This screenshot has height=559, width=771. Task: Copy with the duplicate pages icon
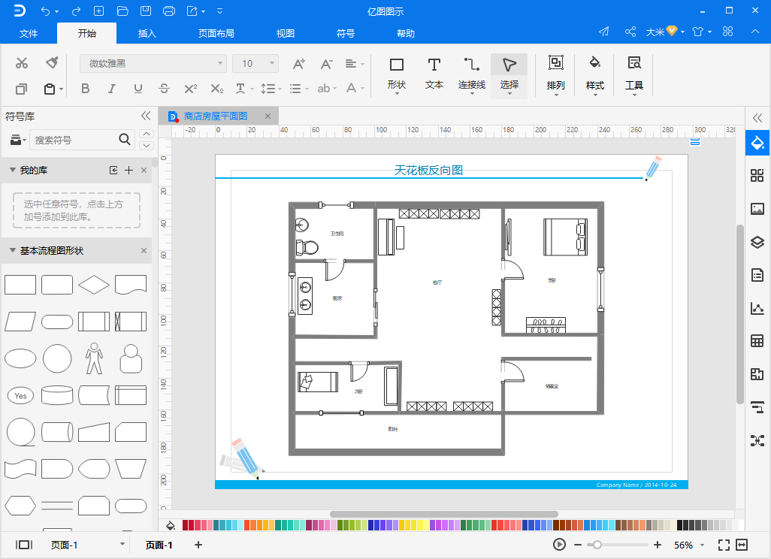21,89
